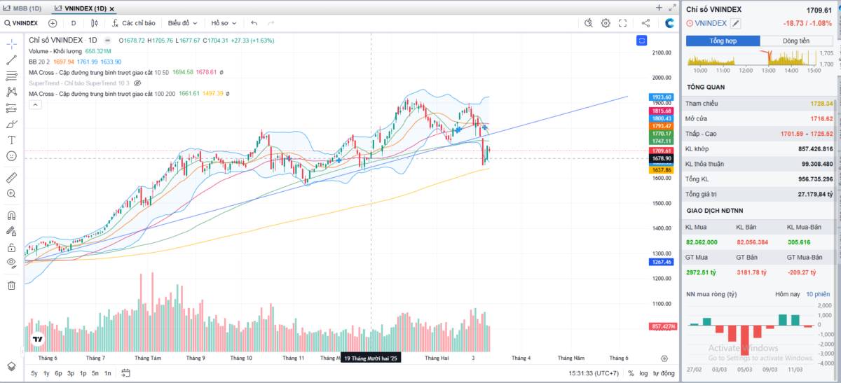841x383 pixels.
Task: Collapse the indicator legend with chevron
Action: pos(35,104)
